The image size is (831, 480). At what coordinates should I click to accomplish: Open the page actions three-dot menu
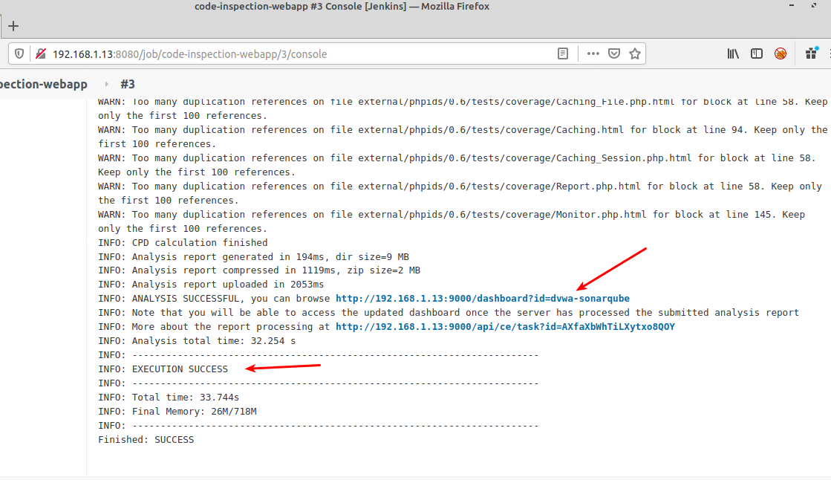pos(593,53)
